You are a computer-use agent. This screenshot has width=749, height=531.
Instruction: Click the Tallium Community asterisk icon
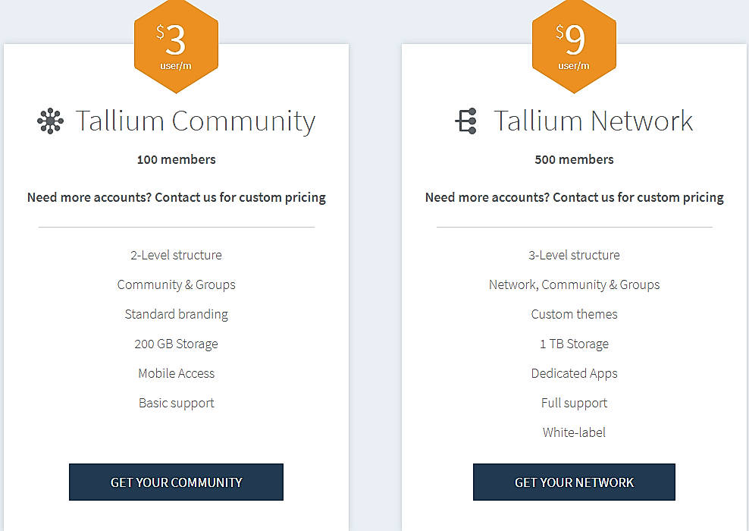[50, 121]
